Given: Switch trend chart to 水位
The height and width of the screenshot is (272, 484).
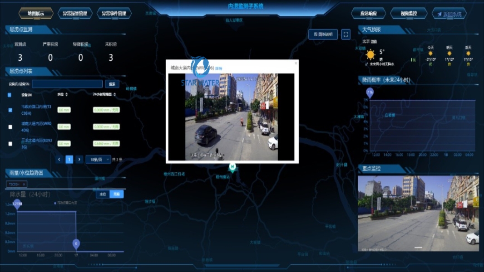Looking at the screenshot, I should (x=103, y=194).
